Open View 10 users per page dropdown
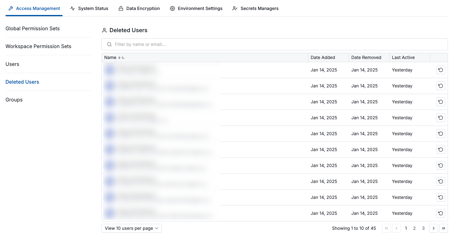Screen dimensions: 453x237 pos(132,228)
